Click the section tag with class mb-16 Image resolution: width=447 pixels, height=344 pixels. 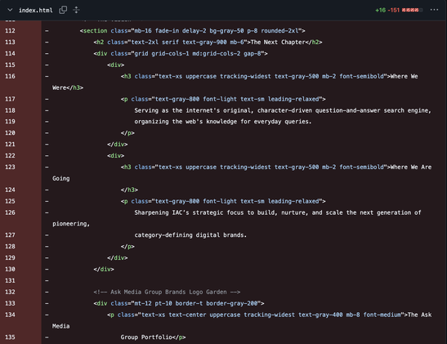point(192,31)
